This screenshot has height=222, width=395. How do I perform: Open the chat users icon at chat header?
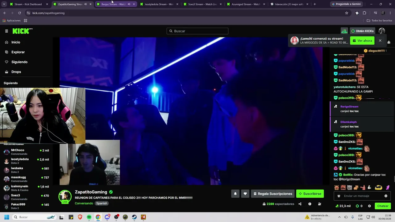point(389,42)
